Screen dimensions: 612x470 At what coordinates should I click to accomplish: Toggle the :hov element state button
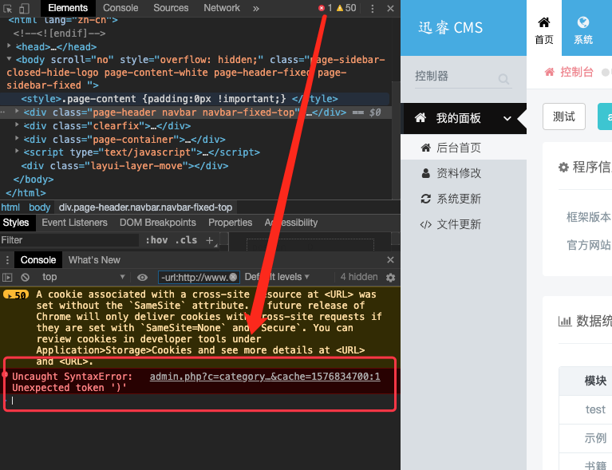[156, 240]
